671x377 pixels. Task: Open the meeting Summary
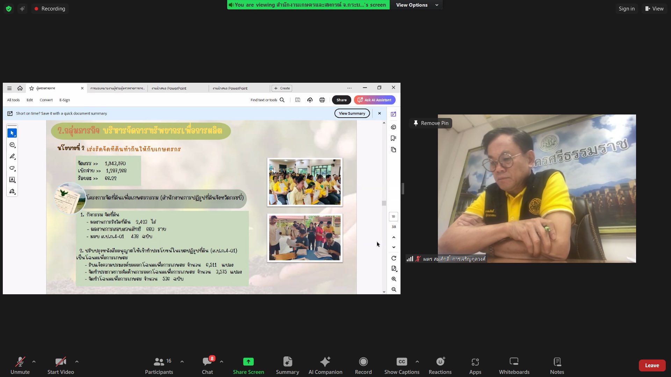pos(287,365)
